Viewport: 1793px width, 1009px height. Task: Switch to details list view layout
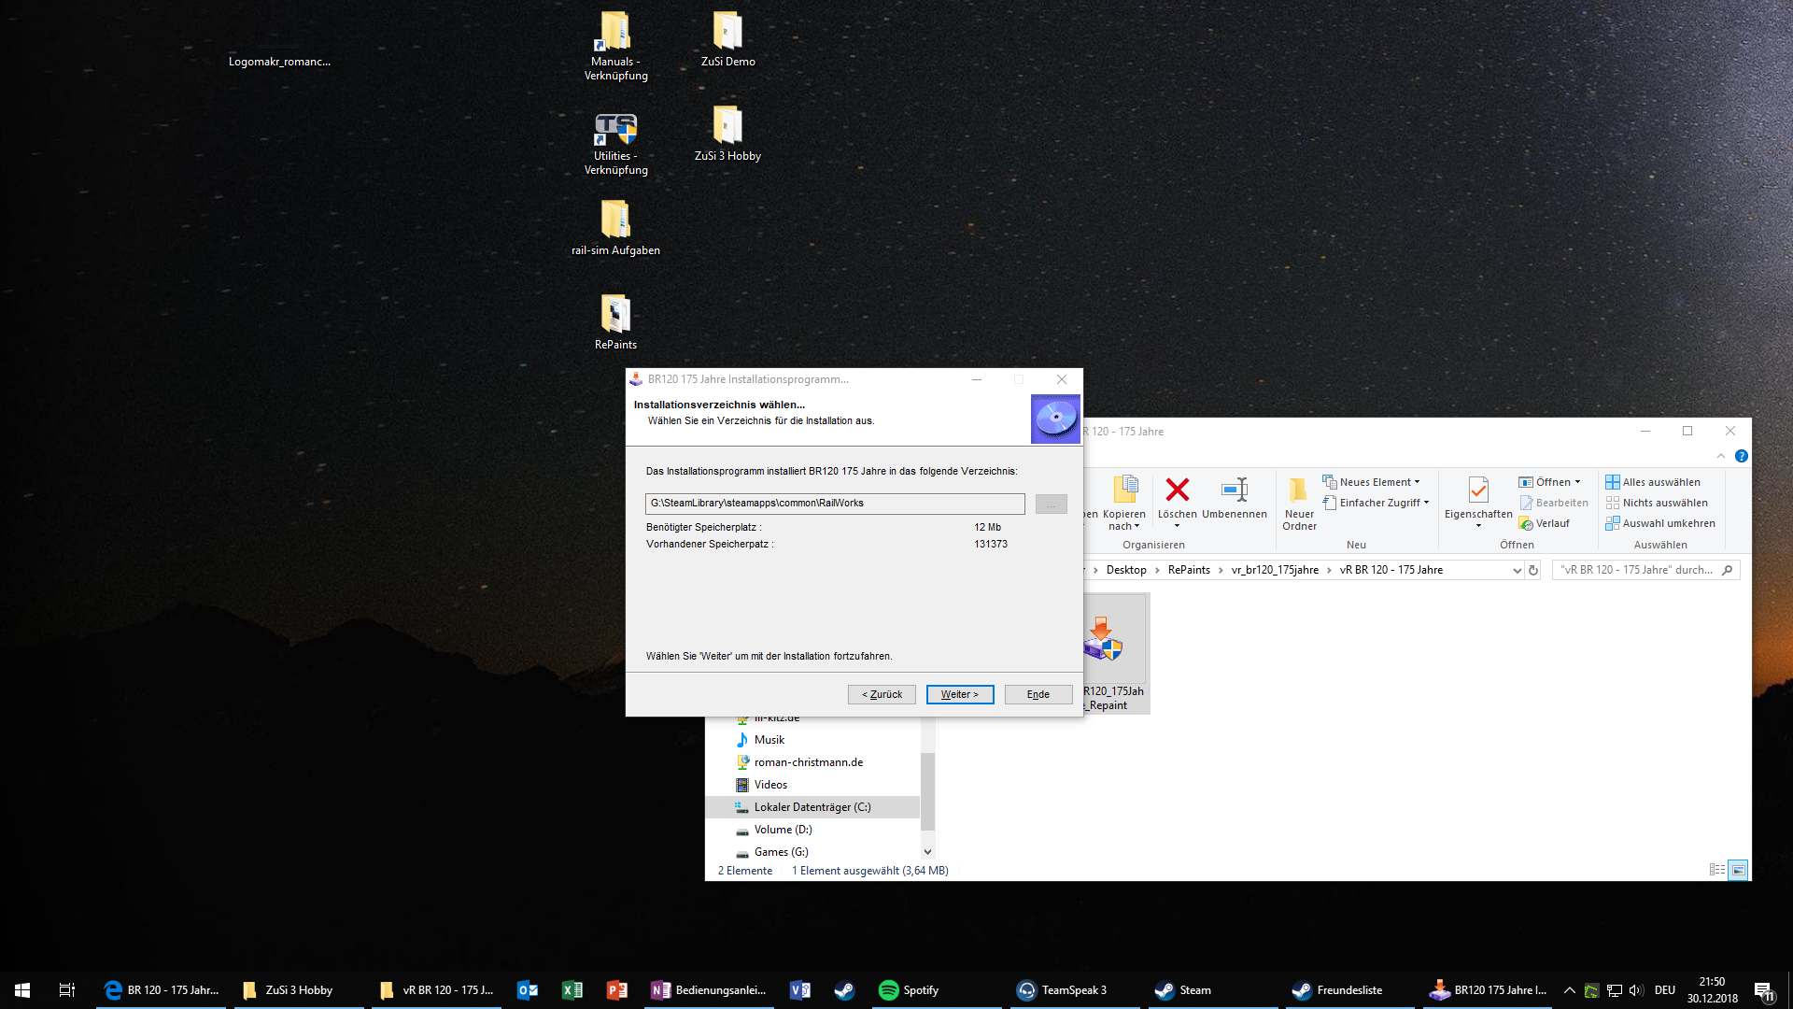click(x=1716, y=870)
